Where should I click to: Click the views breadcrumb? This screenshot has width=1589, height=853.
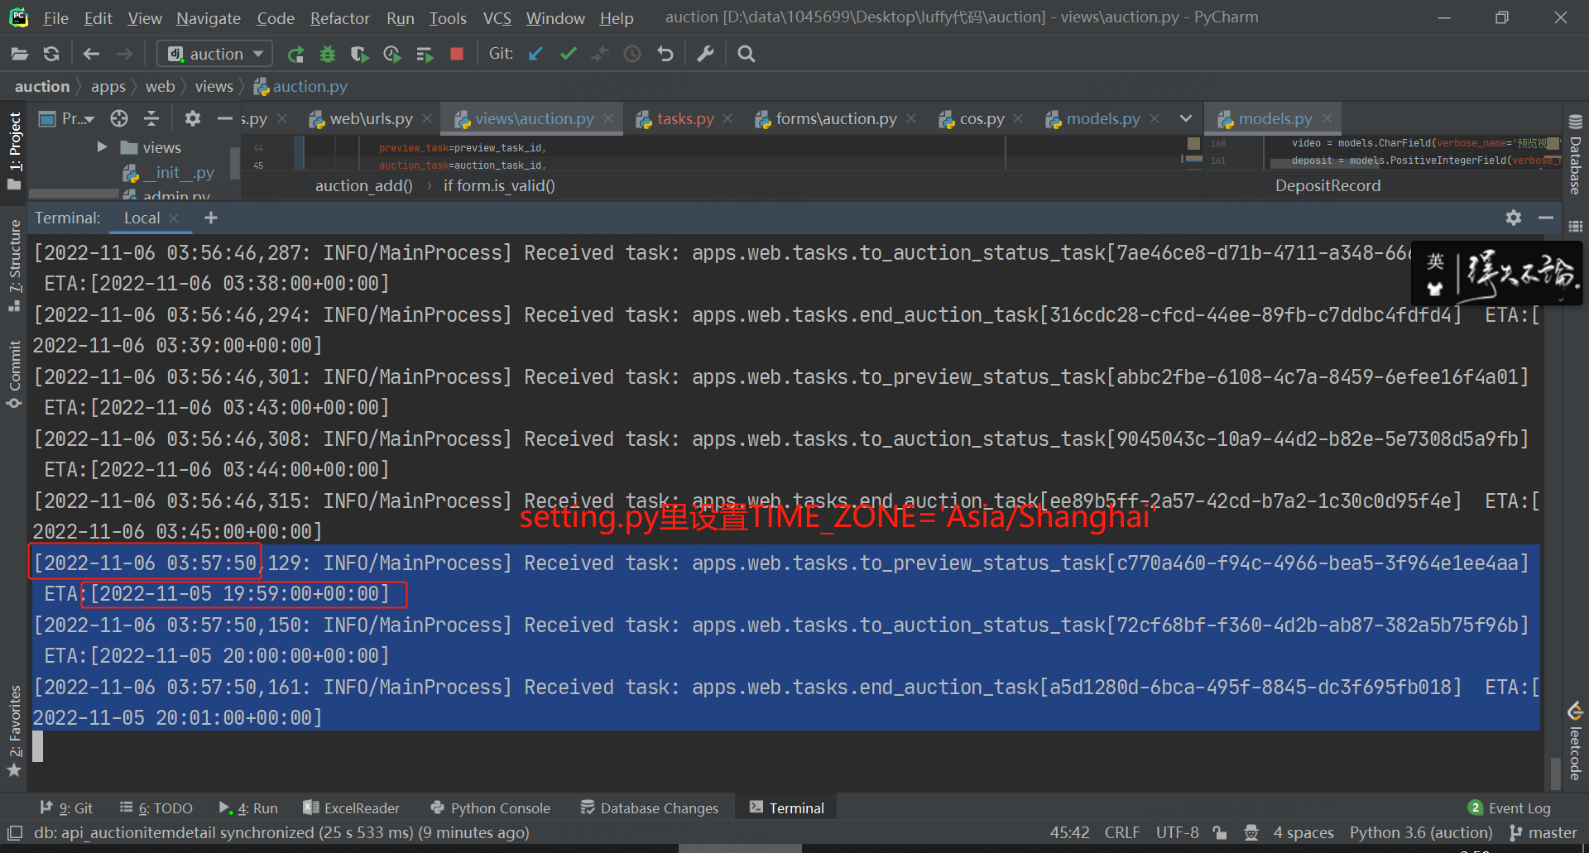point(214,86)
